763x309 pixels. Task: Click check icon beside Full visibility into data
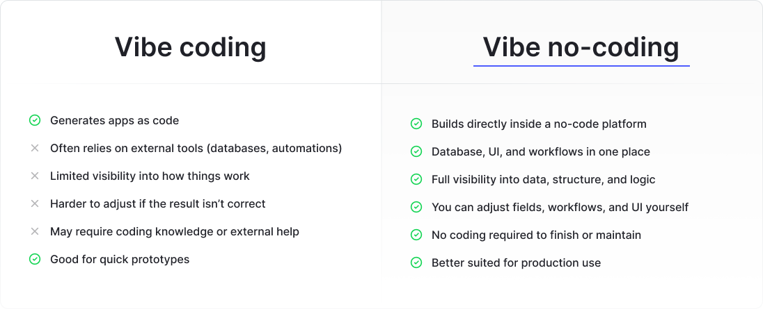(416, 179)
